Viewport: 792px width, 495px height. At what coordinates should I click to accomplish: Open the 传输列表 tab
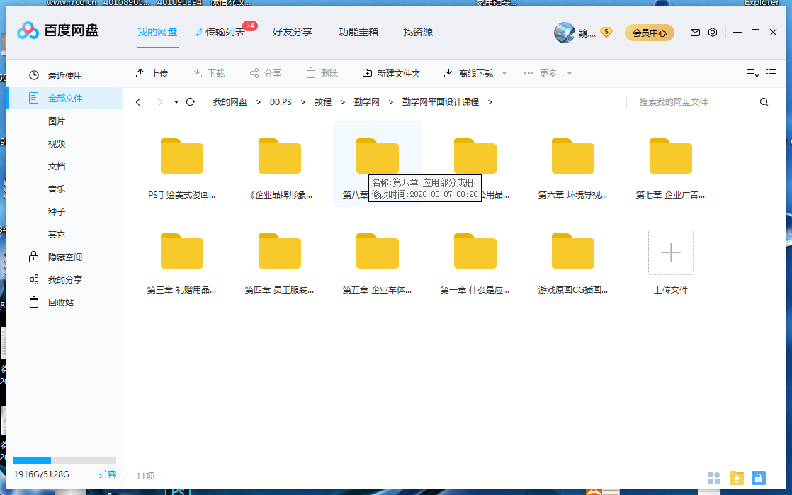[221, 33]
